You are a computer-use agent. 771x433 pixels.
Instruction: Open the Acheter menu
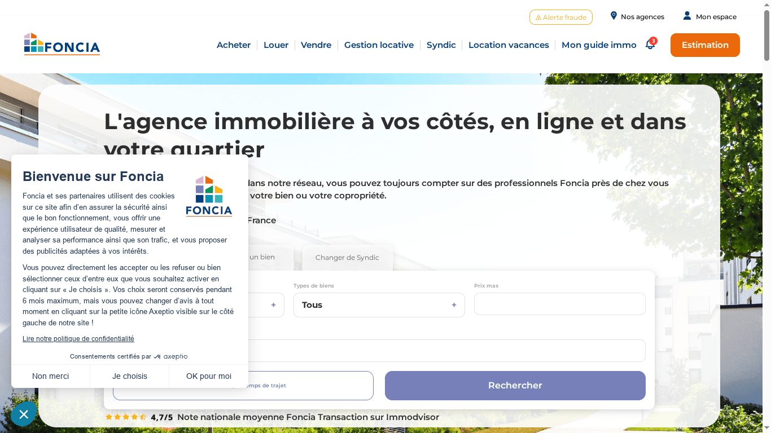(233, 45)
